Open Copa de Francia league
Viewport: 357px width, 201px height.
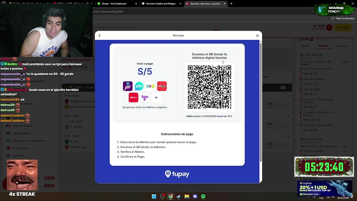[x=22, y=126]
